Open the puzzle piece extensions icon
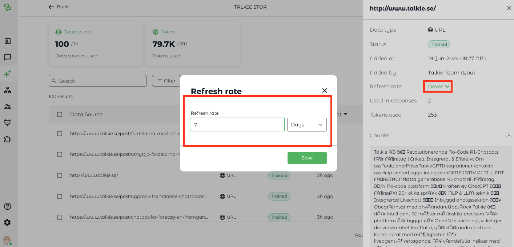This screenshot has height=247, width=514. pyautogui.click(x=8, y=139)
